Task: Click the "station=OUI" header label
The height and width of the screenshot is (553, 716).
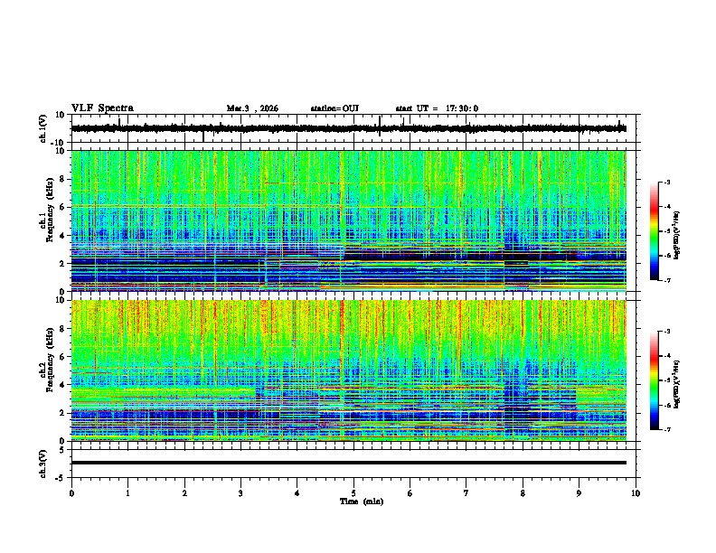Action: [x=334, y=108]
